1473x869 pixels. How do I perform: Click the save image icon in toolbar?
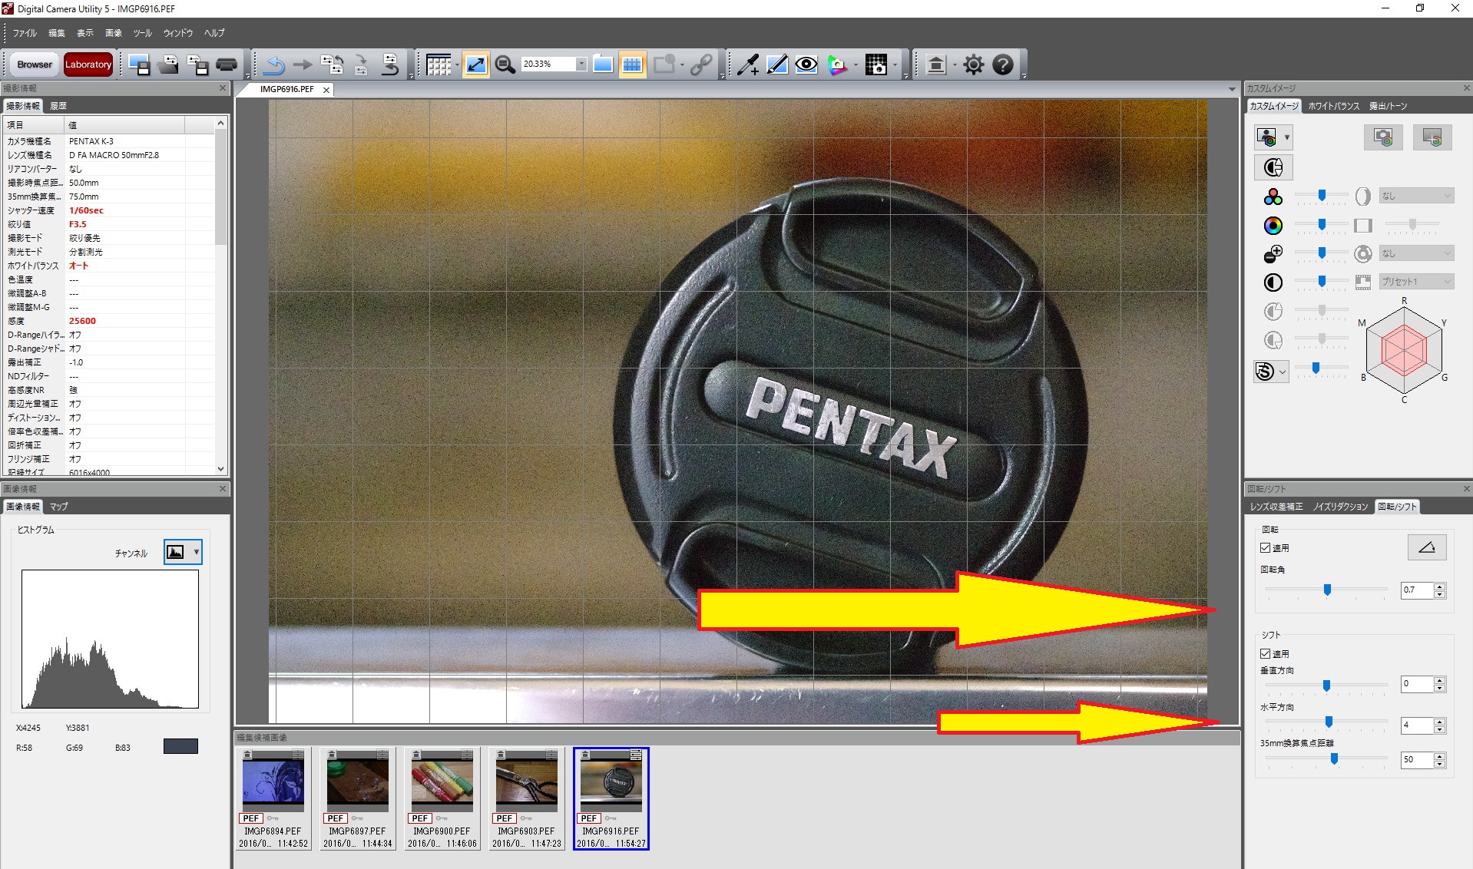pyautogui.click(x=139, y=64)
